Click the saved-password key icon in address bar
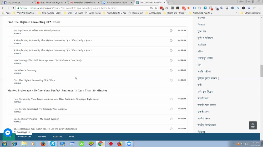The height and width of the screenshot is (147, 263). point(151,8)
